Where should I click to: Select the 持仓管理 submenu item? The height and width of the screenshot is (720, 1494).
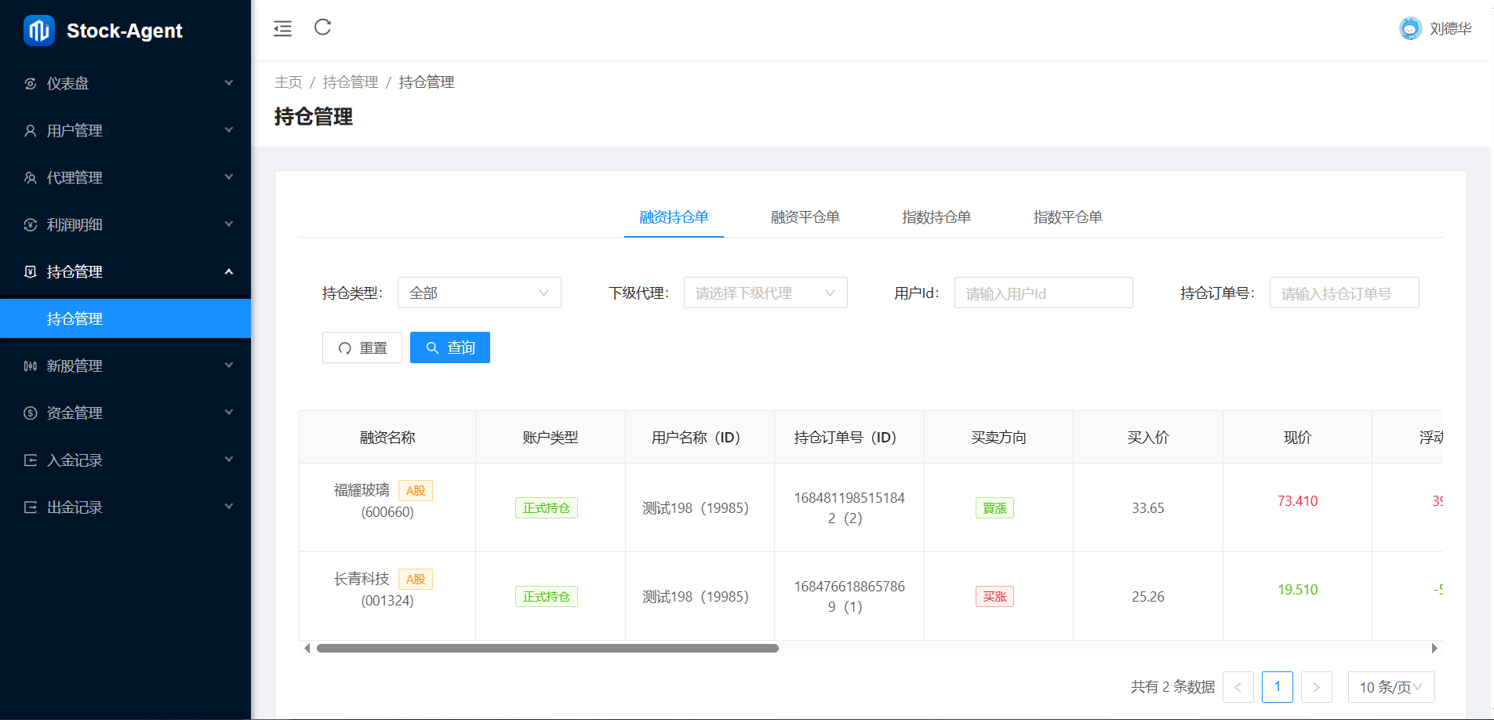point(75,318)
